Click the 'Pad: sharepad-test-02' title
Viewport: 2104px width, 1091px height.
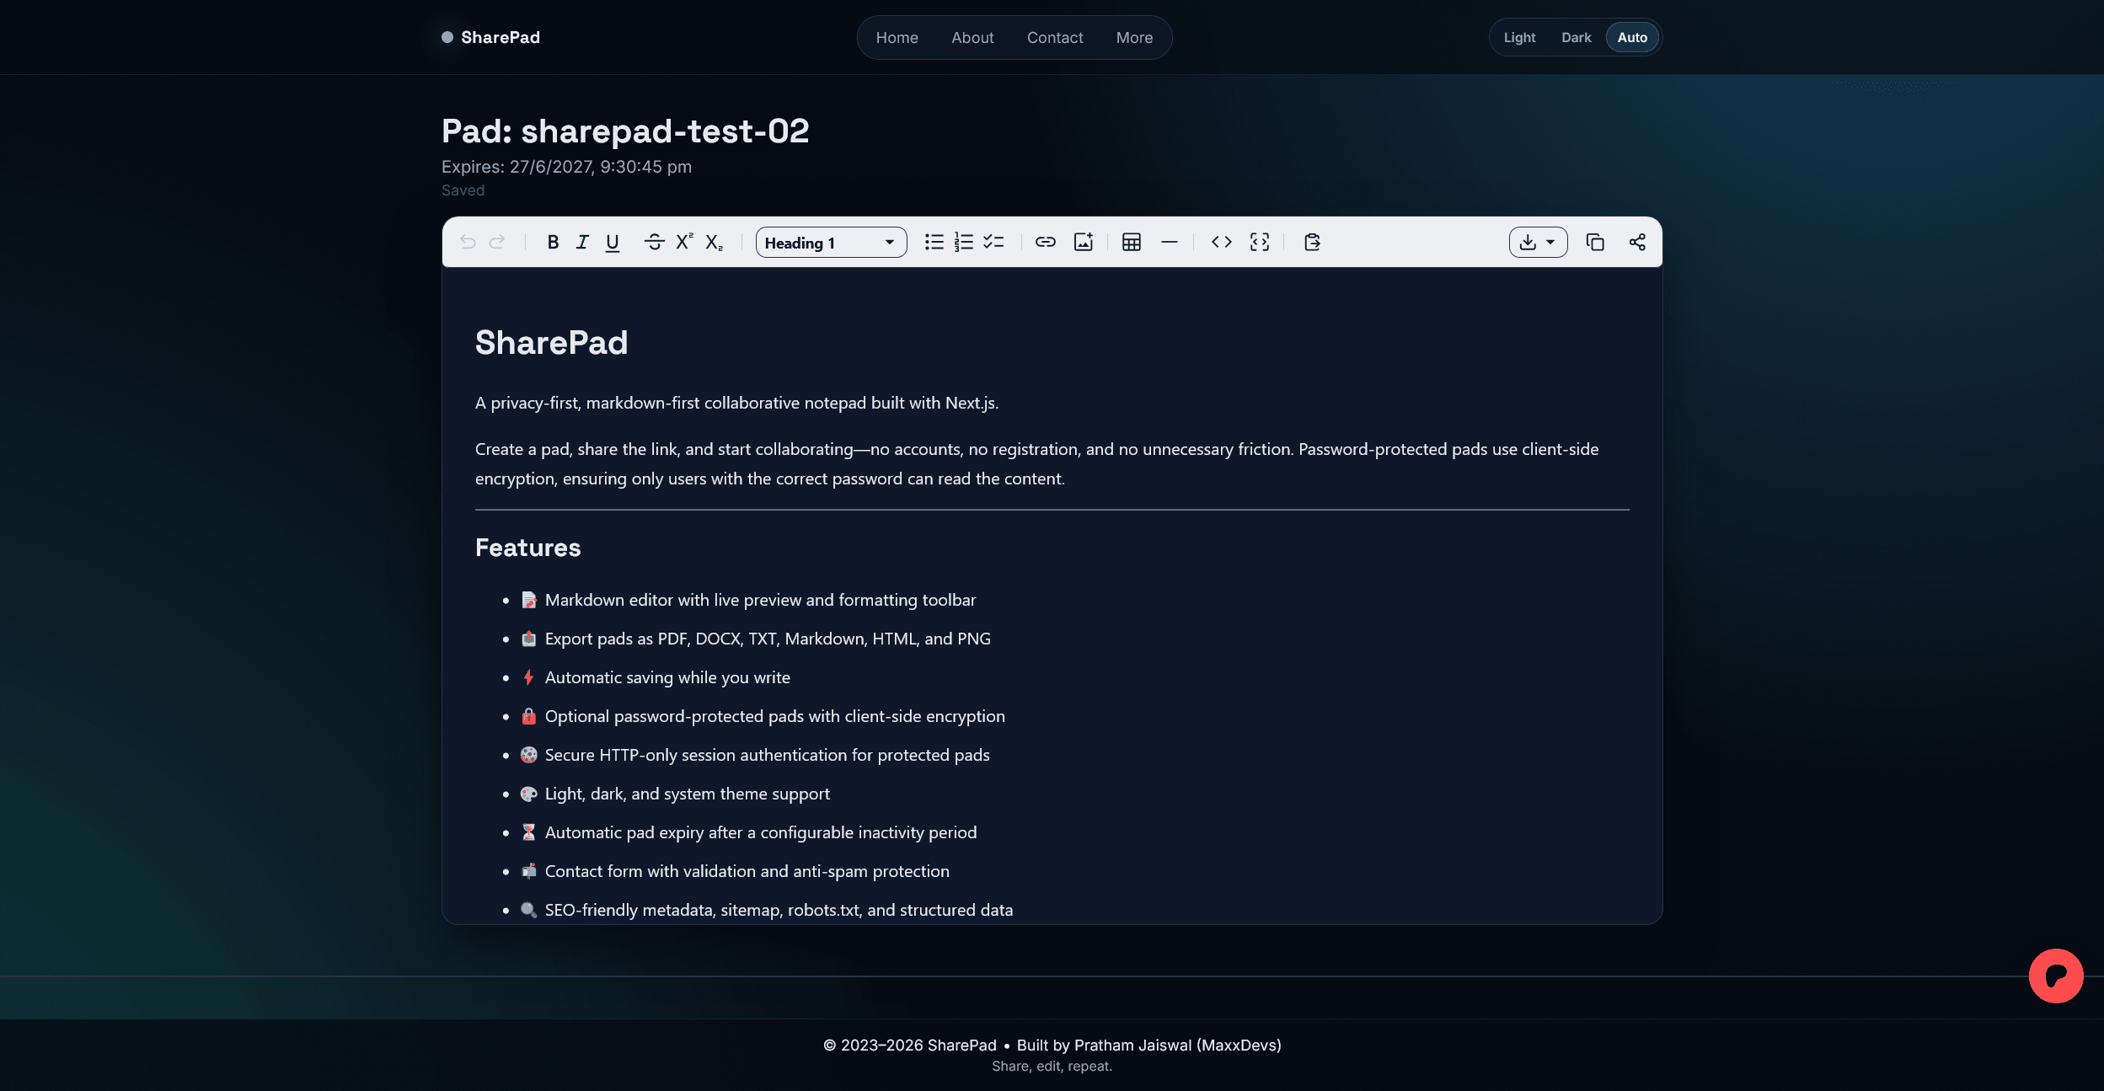[625, 131]
